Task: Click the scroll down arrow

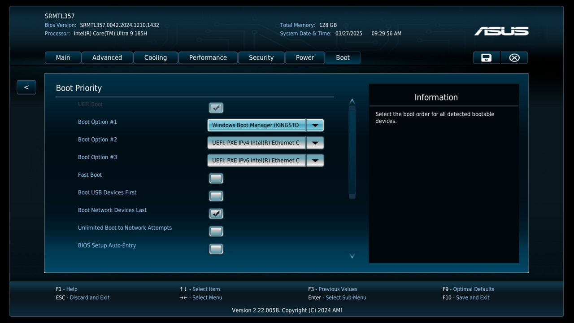Action: [x=352, y=256]
